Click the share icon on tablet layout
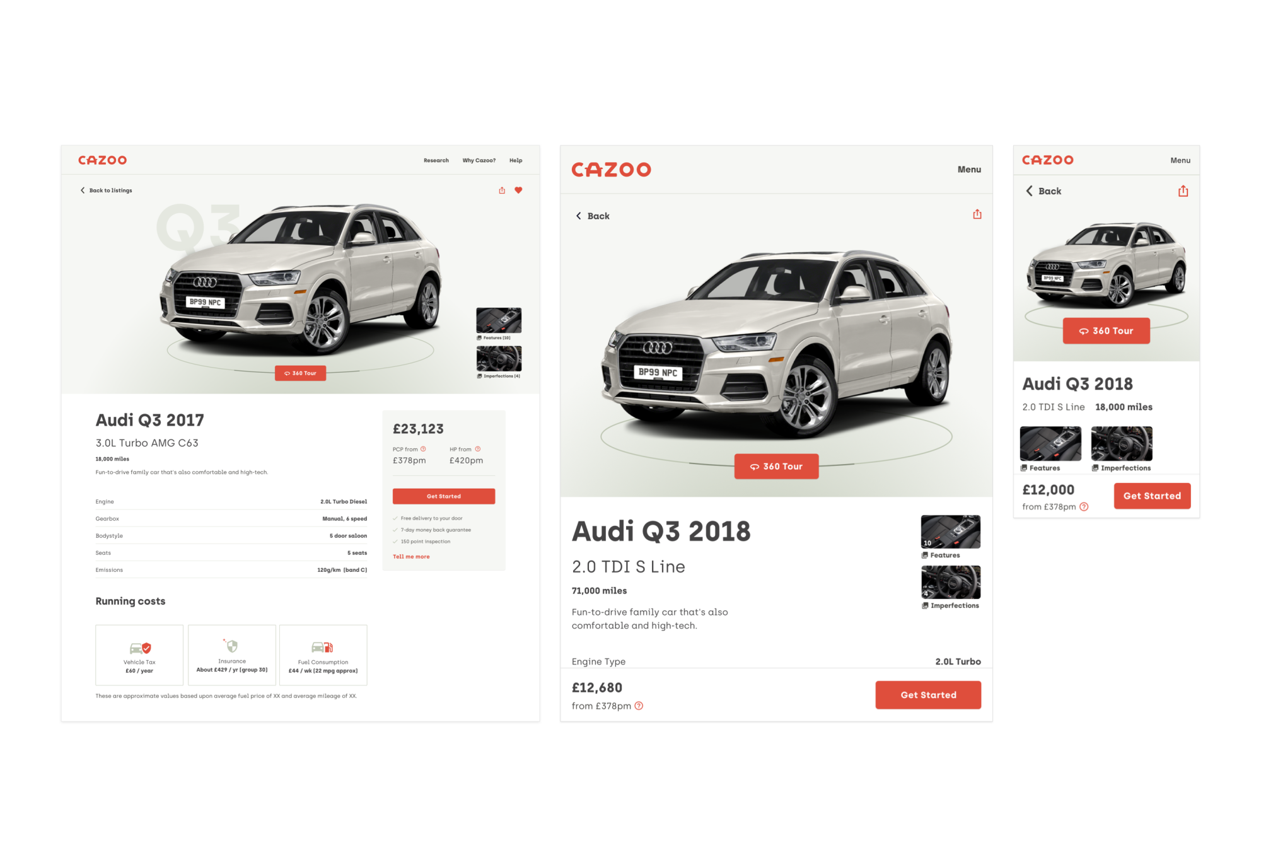This screenshot has height=867, width=1261. (x=977, y=214)
